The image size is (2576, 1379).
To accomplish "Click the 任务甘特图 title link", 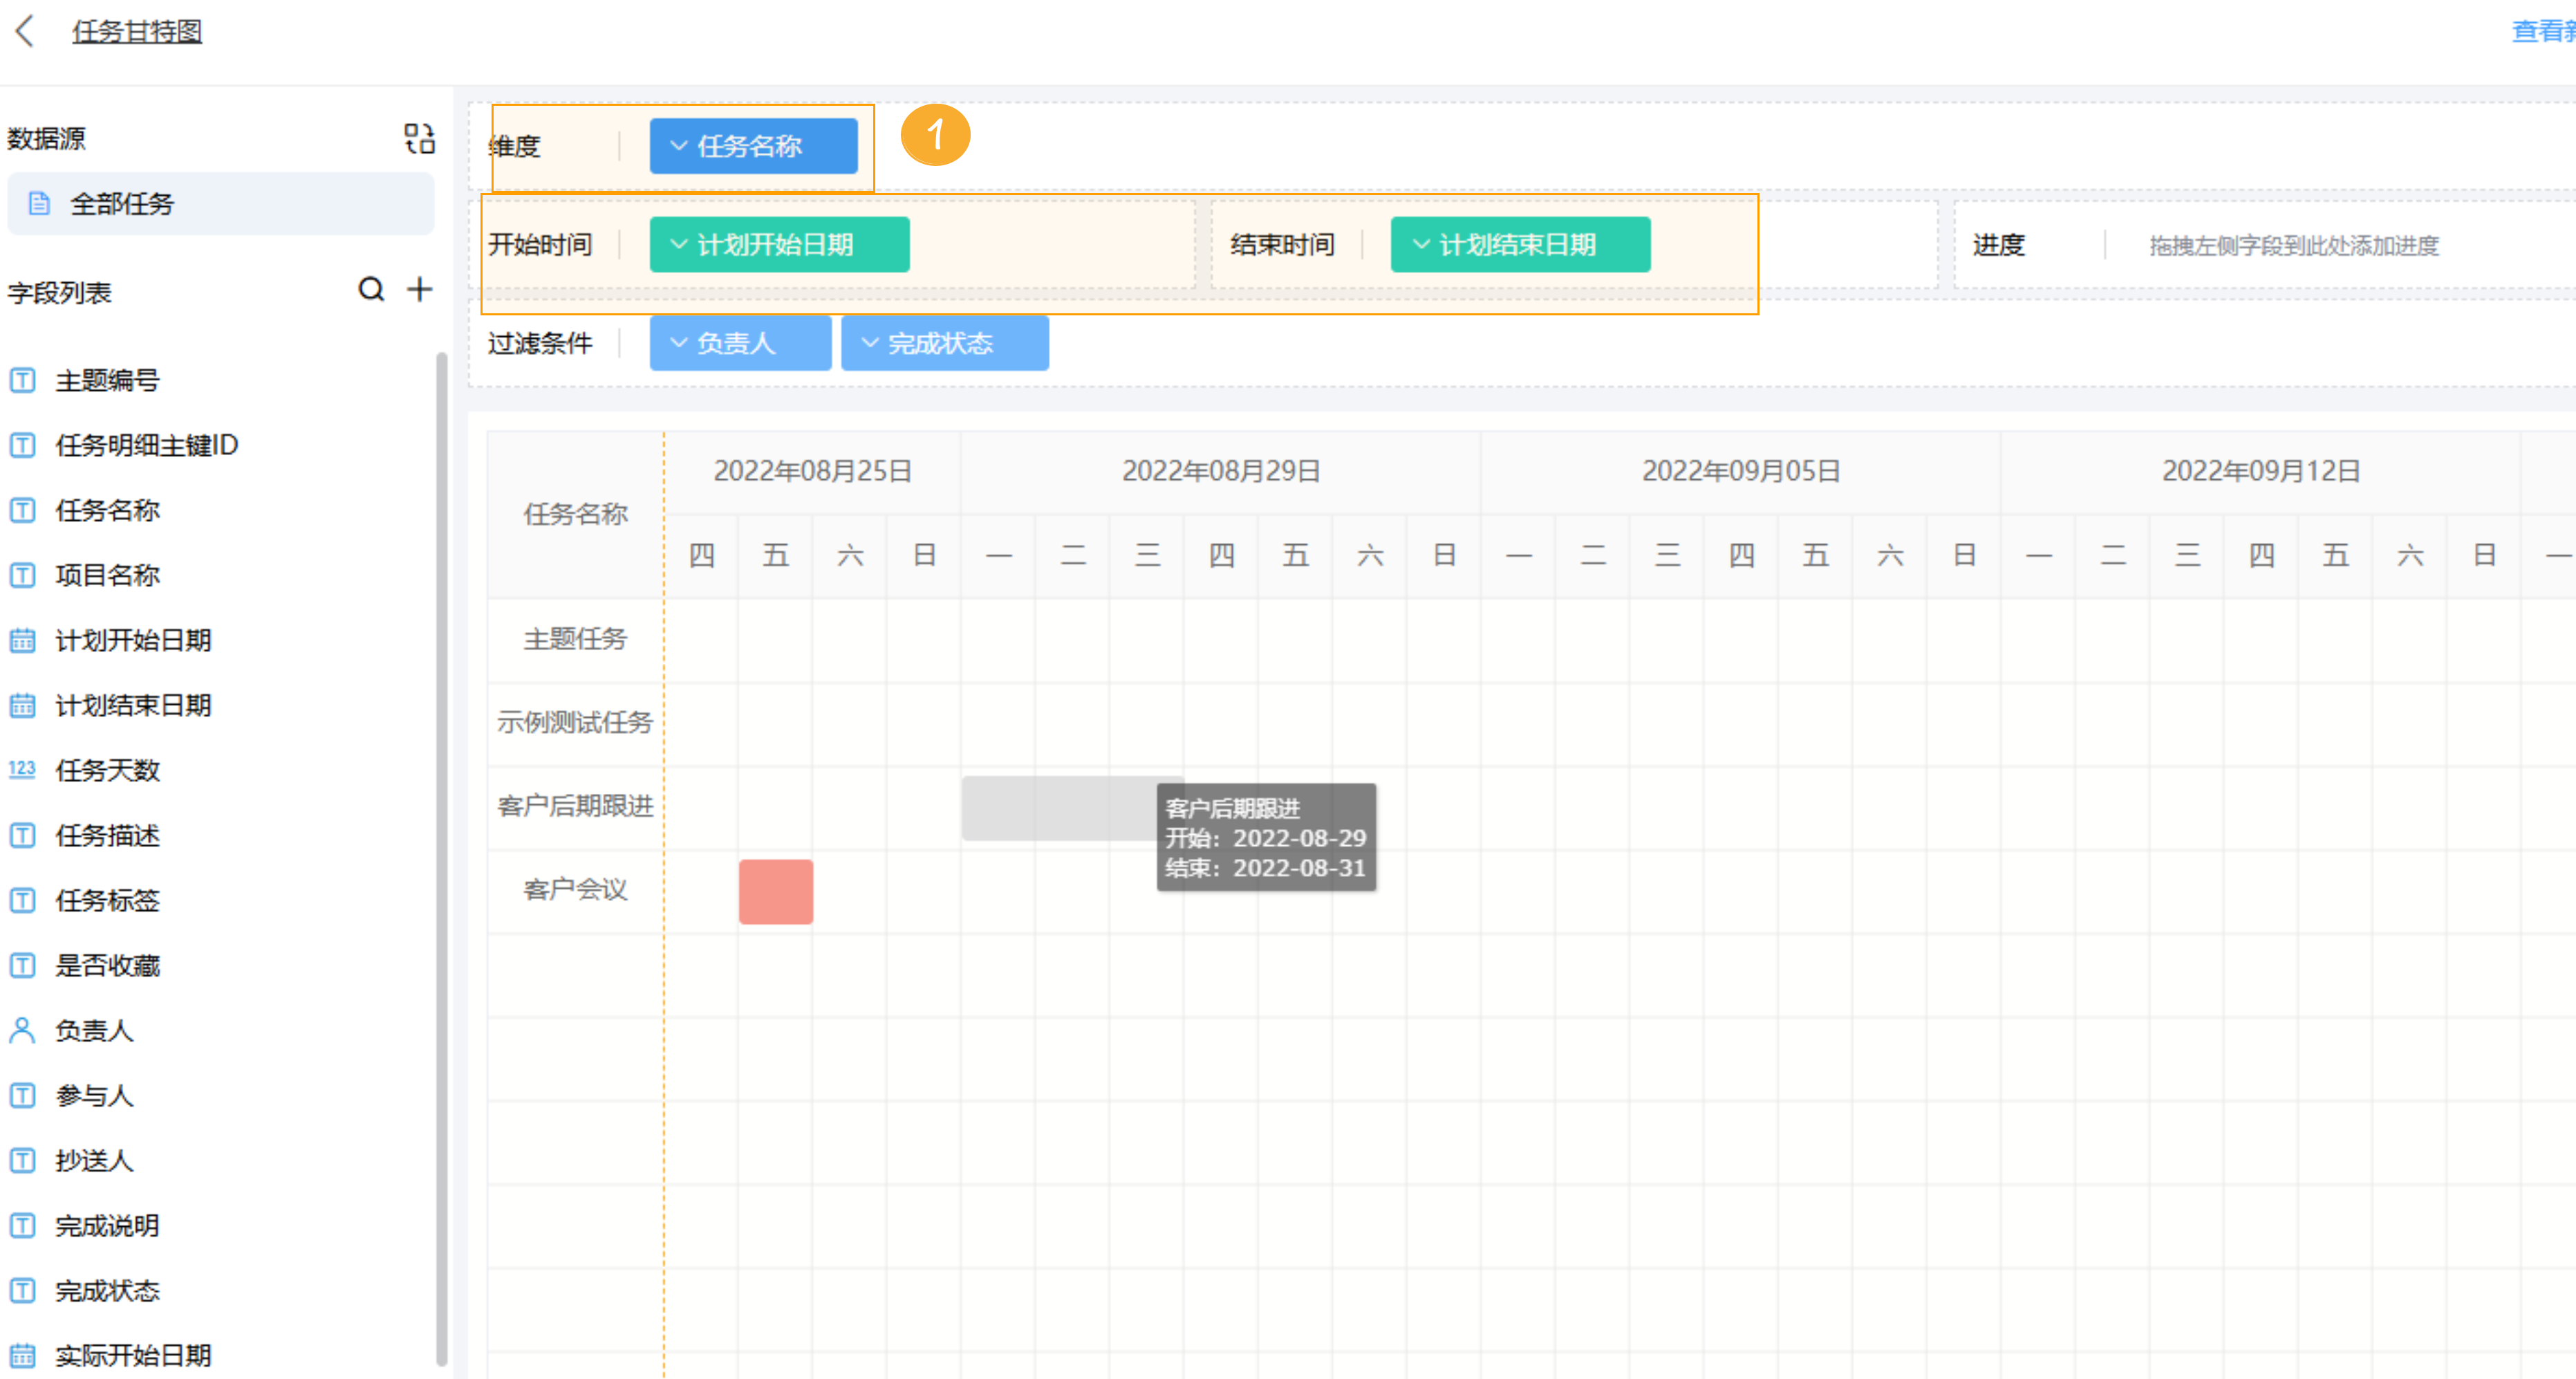I will click(x=137, y=32).
